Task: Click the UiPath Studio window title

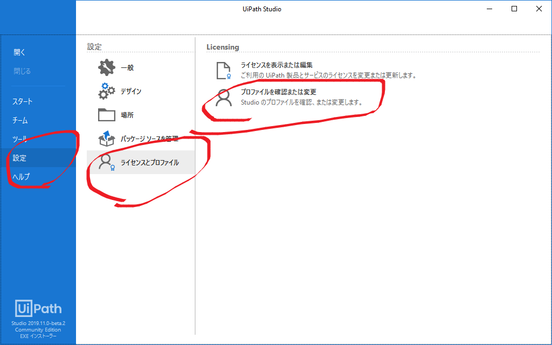Action: pyautogui.click(x=262, y=9)
